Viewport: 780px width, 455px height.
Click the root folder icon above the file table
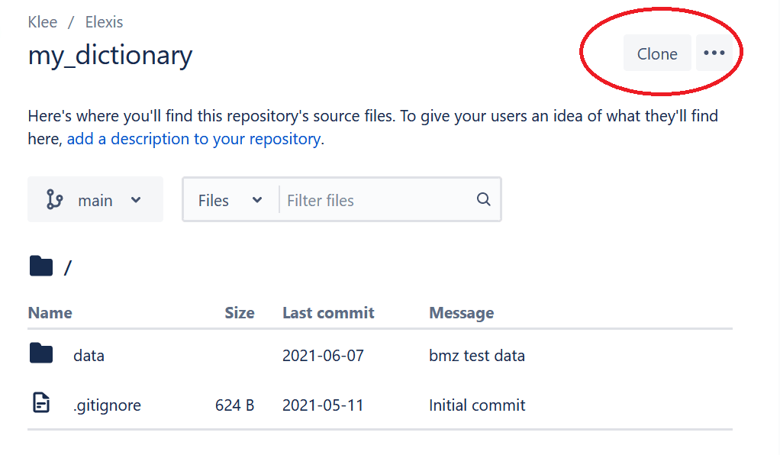pos(41,266)
